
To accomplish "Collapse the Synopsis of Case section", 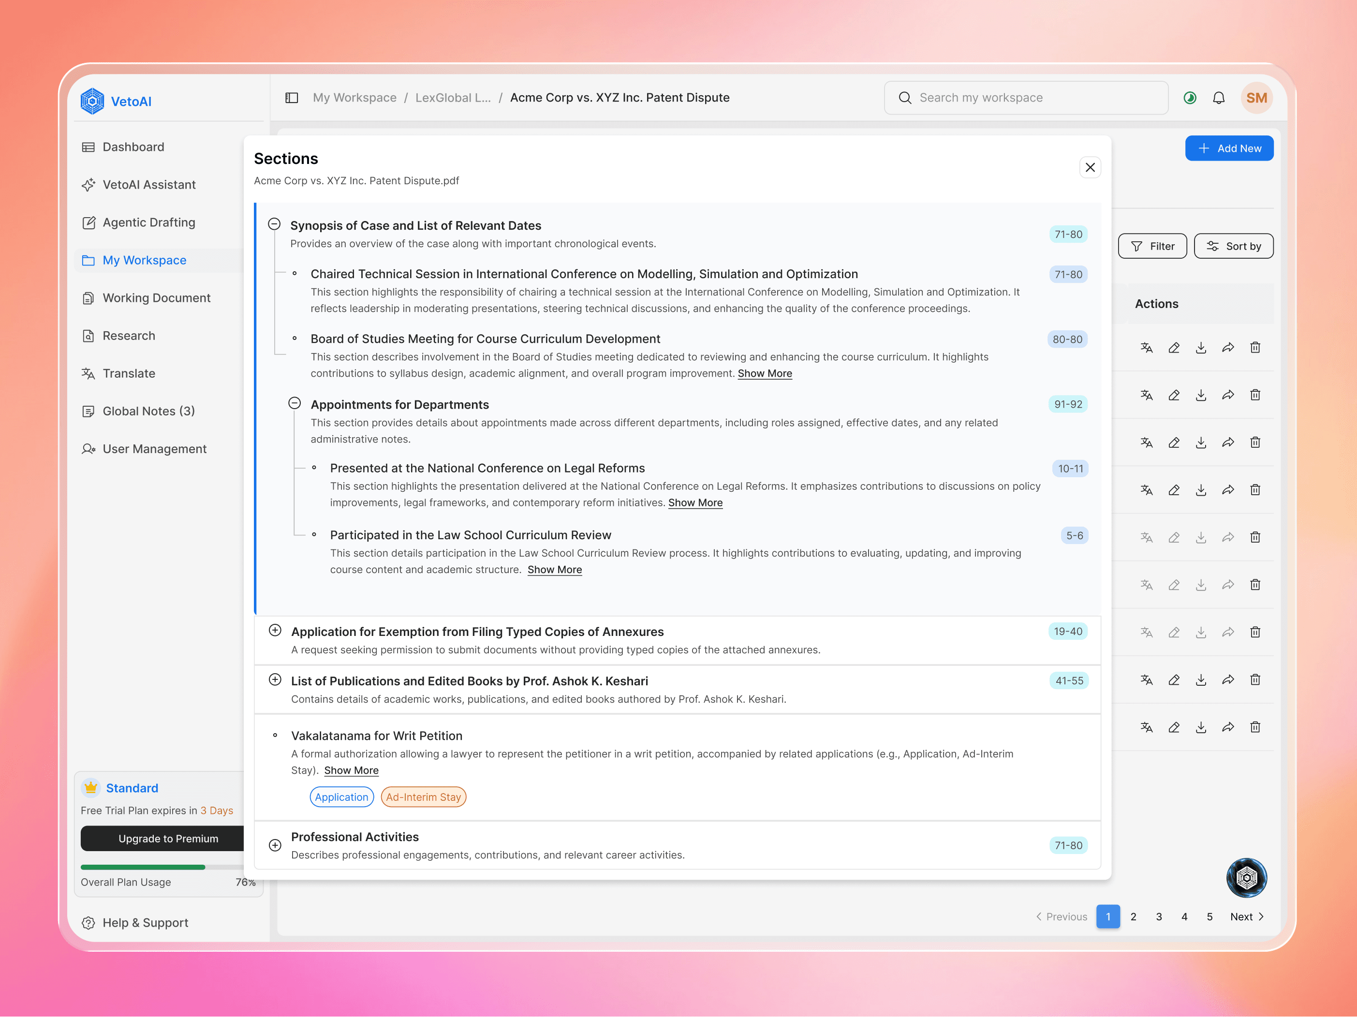I will click(x=274, y=224).
